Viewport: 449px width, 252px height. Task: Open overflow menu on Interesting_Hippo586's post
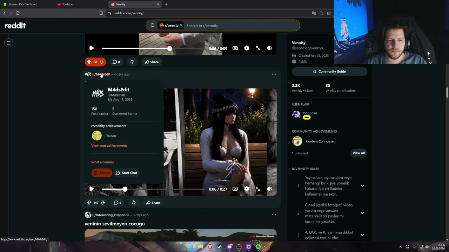coord(274,215)
